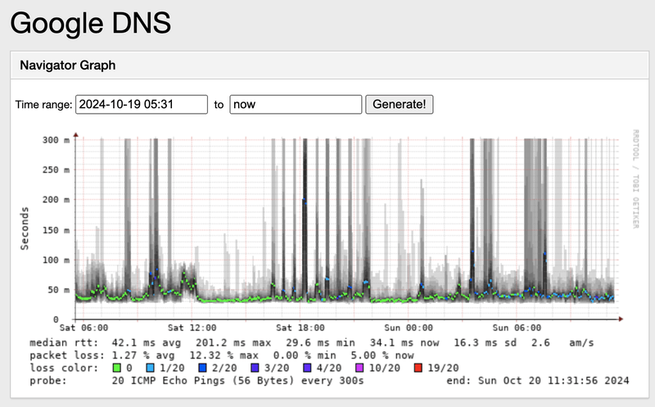
Task: Click the 150 m y-axis label
Action: tap(56, 230)
